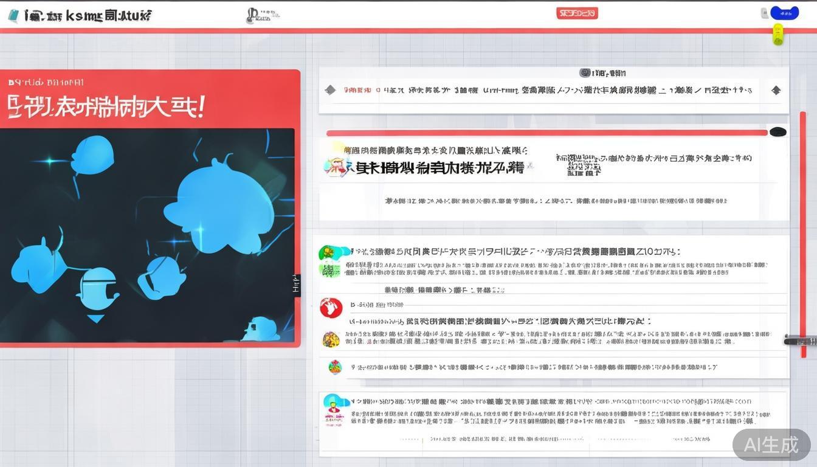Image resolution: width=817 pixels, height=467 pixels.
Task: Click the teal book logo in the header
Action: (13, 16)
